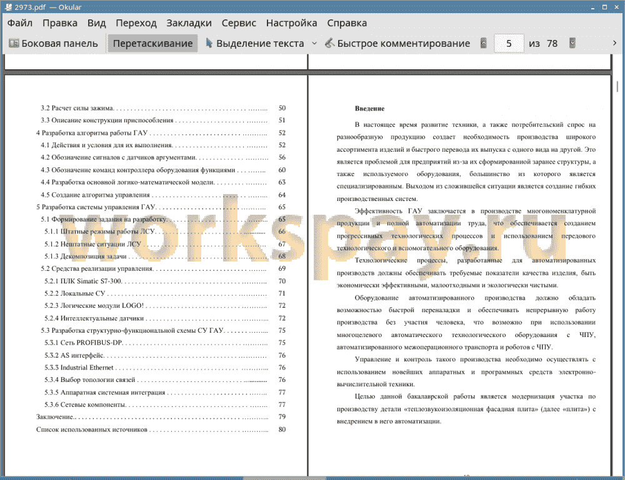Open the Переход menu

pos(136,23)
